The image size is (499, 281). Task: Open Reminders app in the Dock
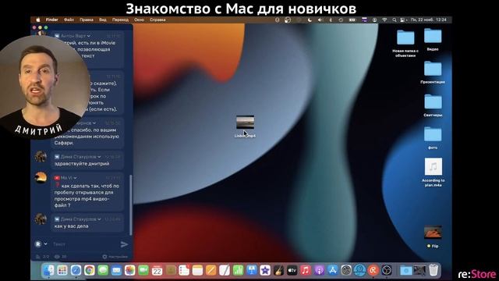(x=184, y=271)
